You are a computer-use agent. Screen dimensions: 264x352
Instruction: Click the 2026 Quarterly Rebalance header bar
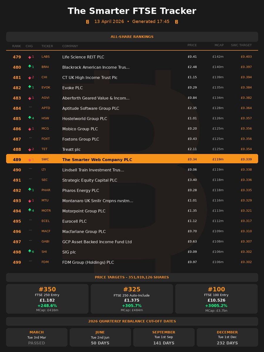coord(132,321)
